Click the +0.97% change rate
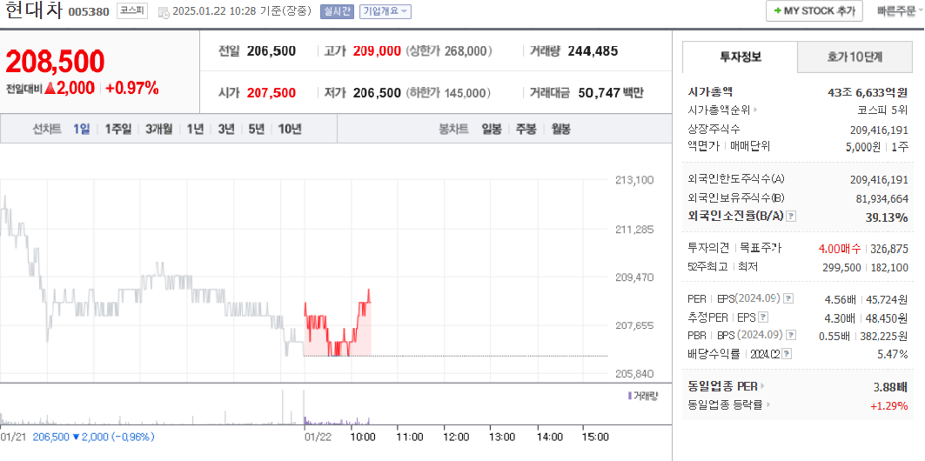This screenshot has width=925, height=461. (133, 89)
